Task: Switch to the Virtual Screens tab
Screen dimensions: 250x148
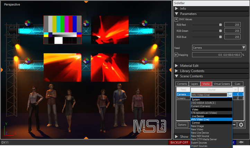Action: click(221, 84)
